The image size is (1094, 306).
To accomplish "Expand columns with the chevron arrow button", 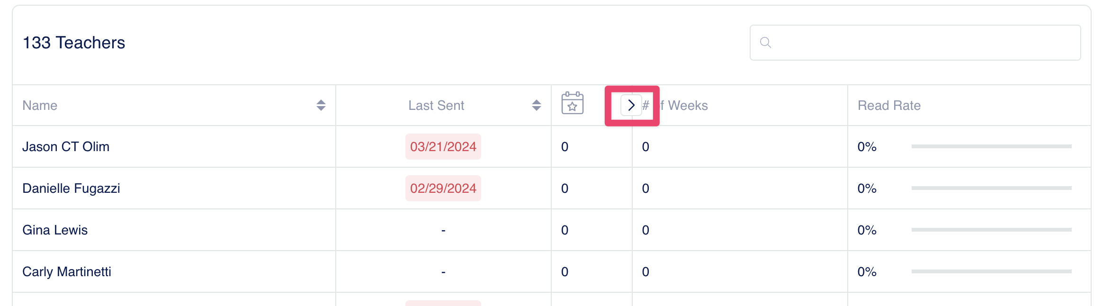I will (631, 105).
